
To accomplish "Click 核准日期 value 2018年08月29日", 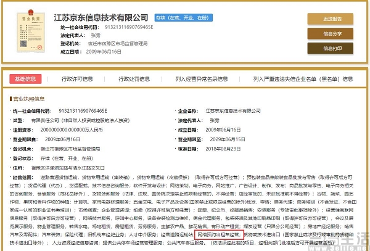I will 223,149.
